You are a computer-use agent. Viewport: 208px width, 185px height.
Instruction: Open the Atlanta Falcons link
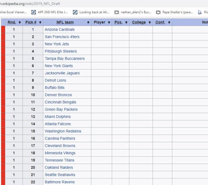click(x=58, y=124)
